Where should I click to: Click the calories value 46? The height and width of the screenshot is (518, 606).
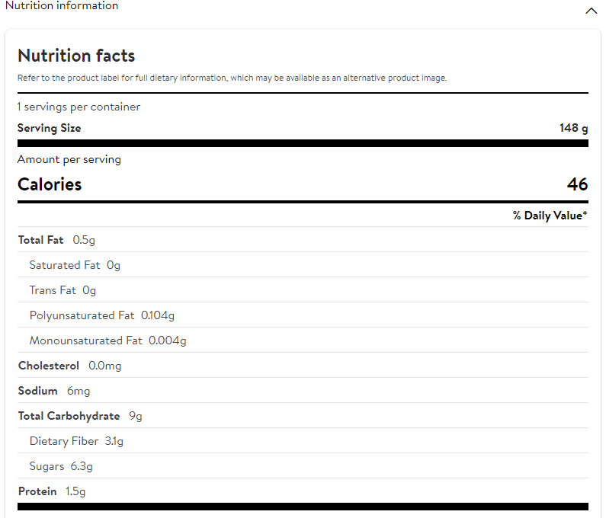click(577, 184)
